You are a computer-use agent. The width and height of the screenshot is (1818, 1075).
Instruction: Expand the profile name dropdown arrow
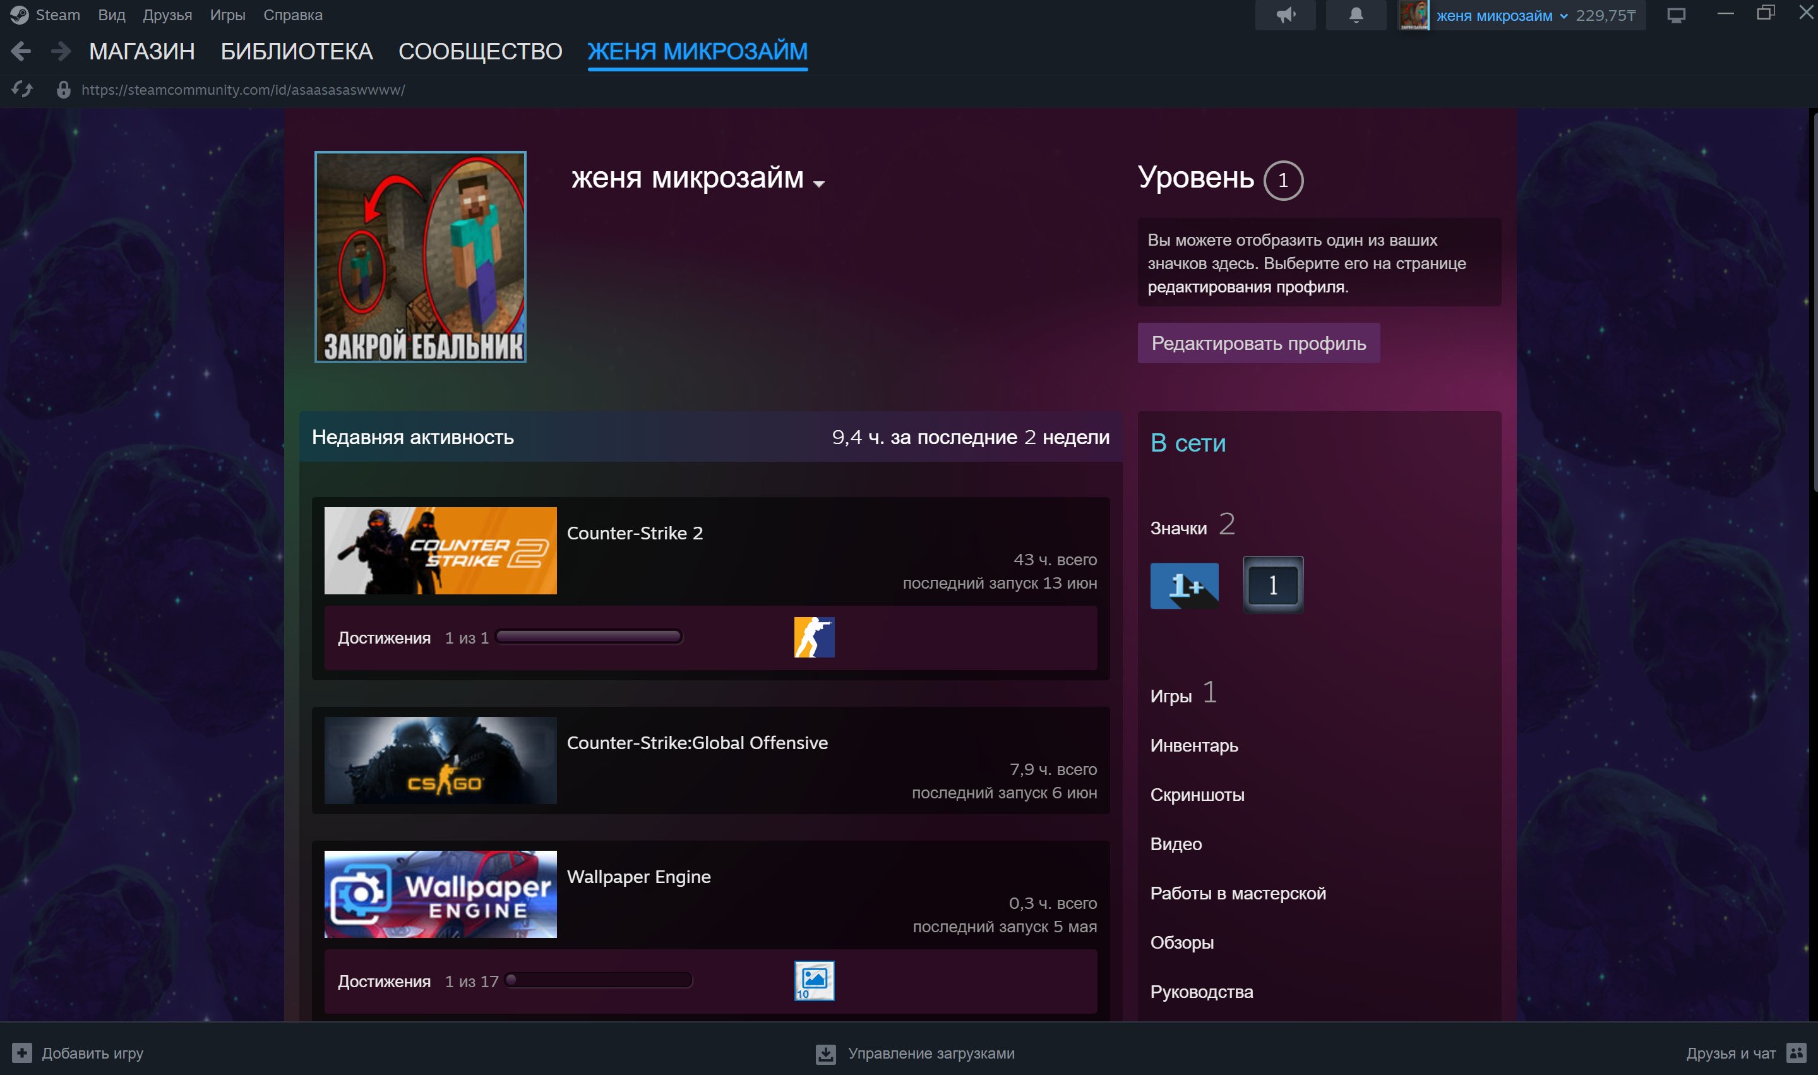819,184
